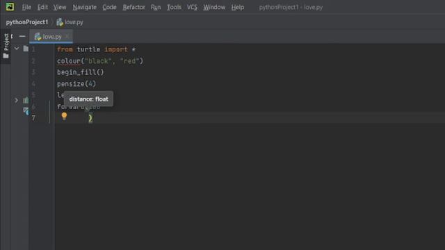The image size is (445, 250).
Task: Click line number 7 in the gutter
Action: pos(33,118)
